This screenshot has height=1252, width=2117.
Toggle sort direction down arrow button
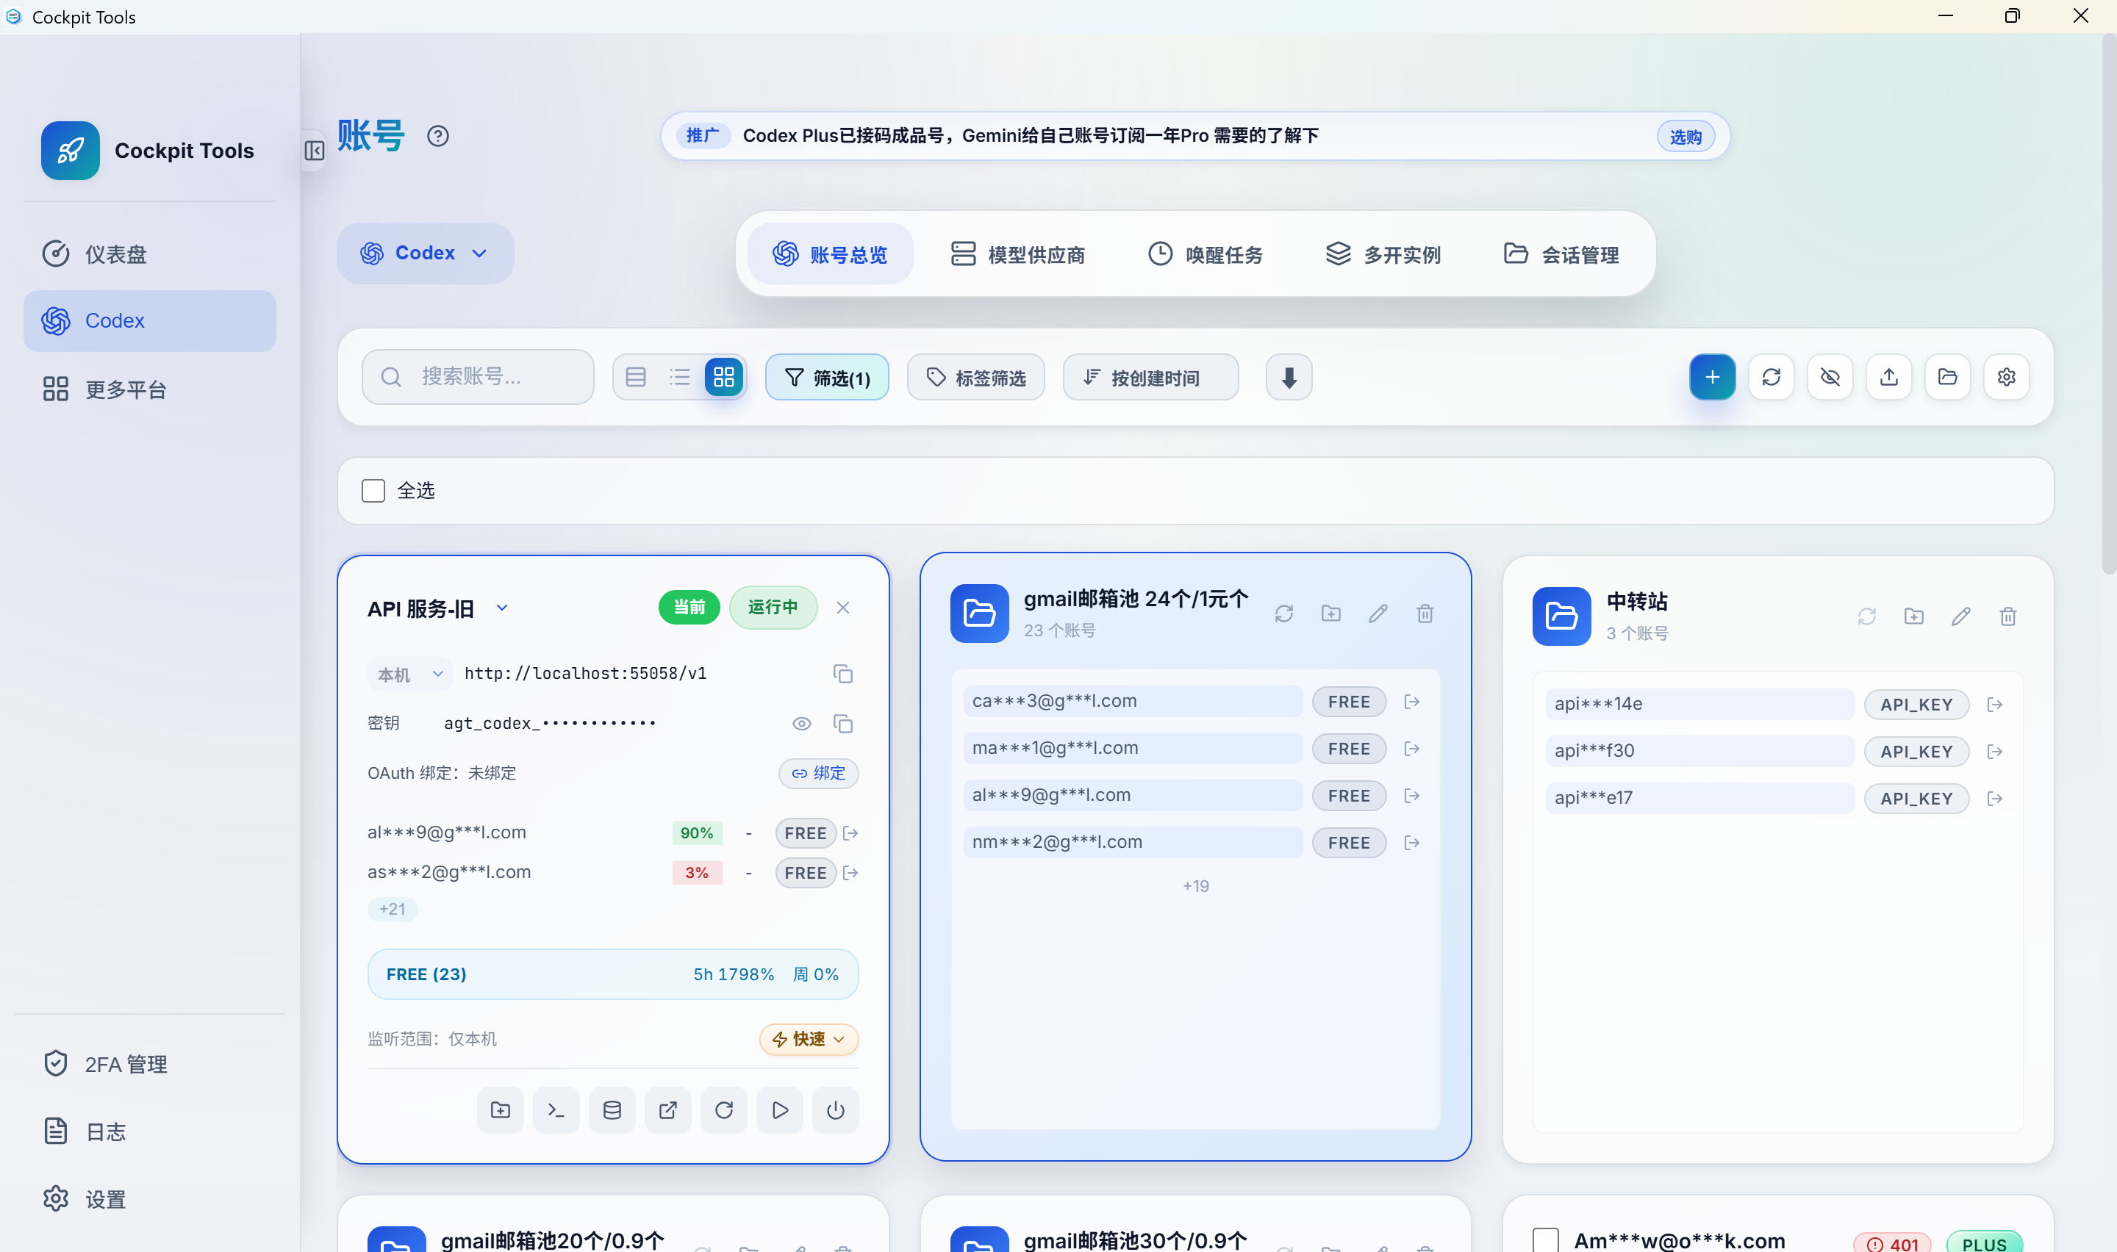tap(1289, 377)
